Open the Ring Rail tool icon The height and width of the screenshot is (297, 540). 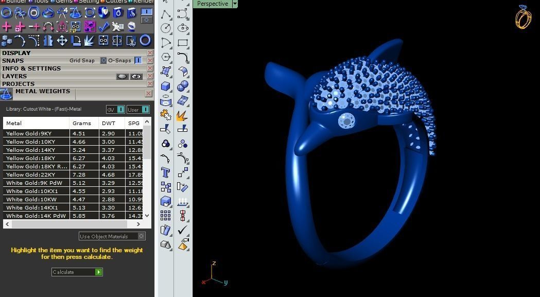point(6,13)
